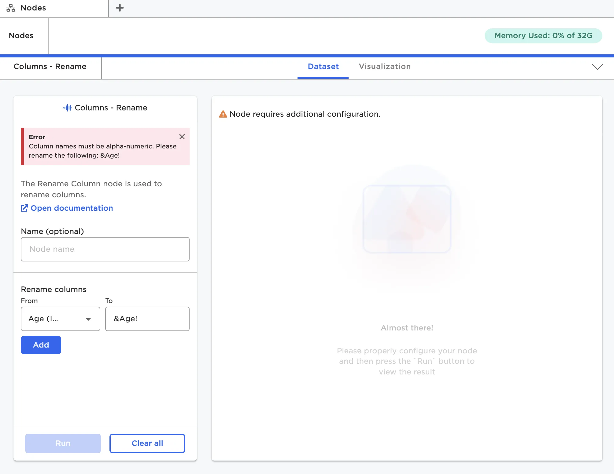Viewport: 614px width, 474px height.
Task: Click the Nodes network icon in tab
Action: click(11, 8)
